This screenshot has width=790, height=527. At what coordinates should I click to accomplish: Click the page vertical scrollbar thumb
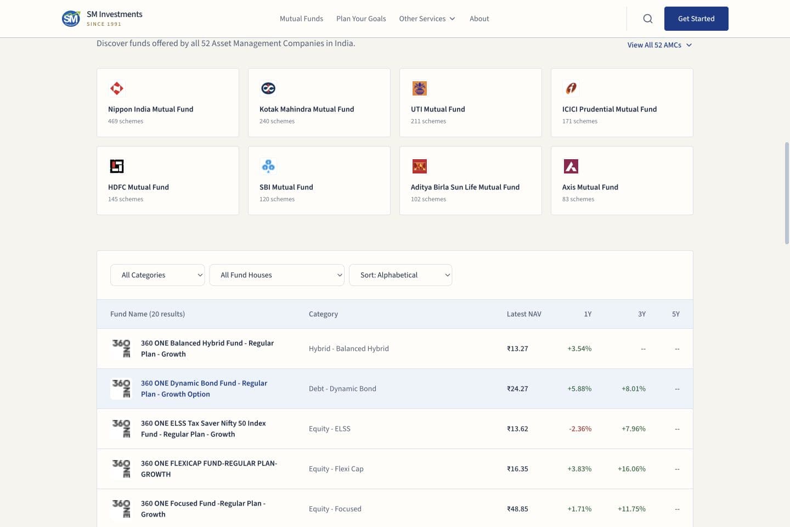tap(787, 193)
